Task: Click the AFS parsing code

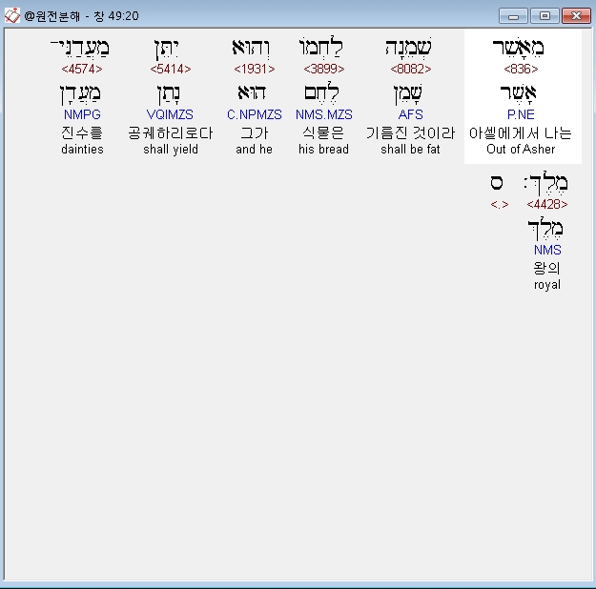Action: tap(410, 114)
